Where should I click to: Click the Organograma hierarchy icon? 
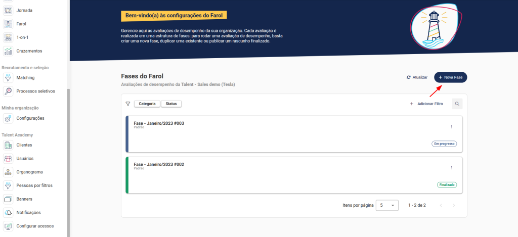pos(8,172)
